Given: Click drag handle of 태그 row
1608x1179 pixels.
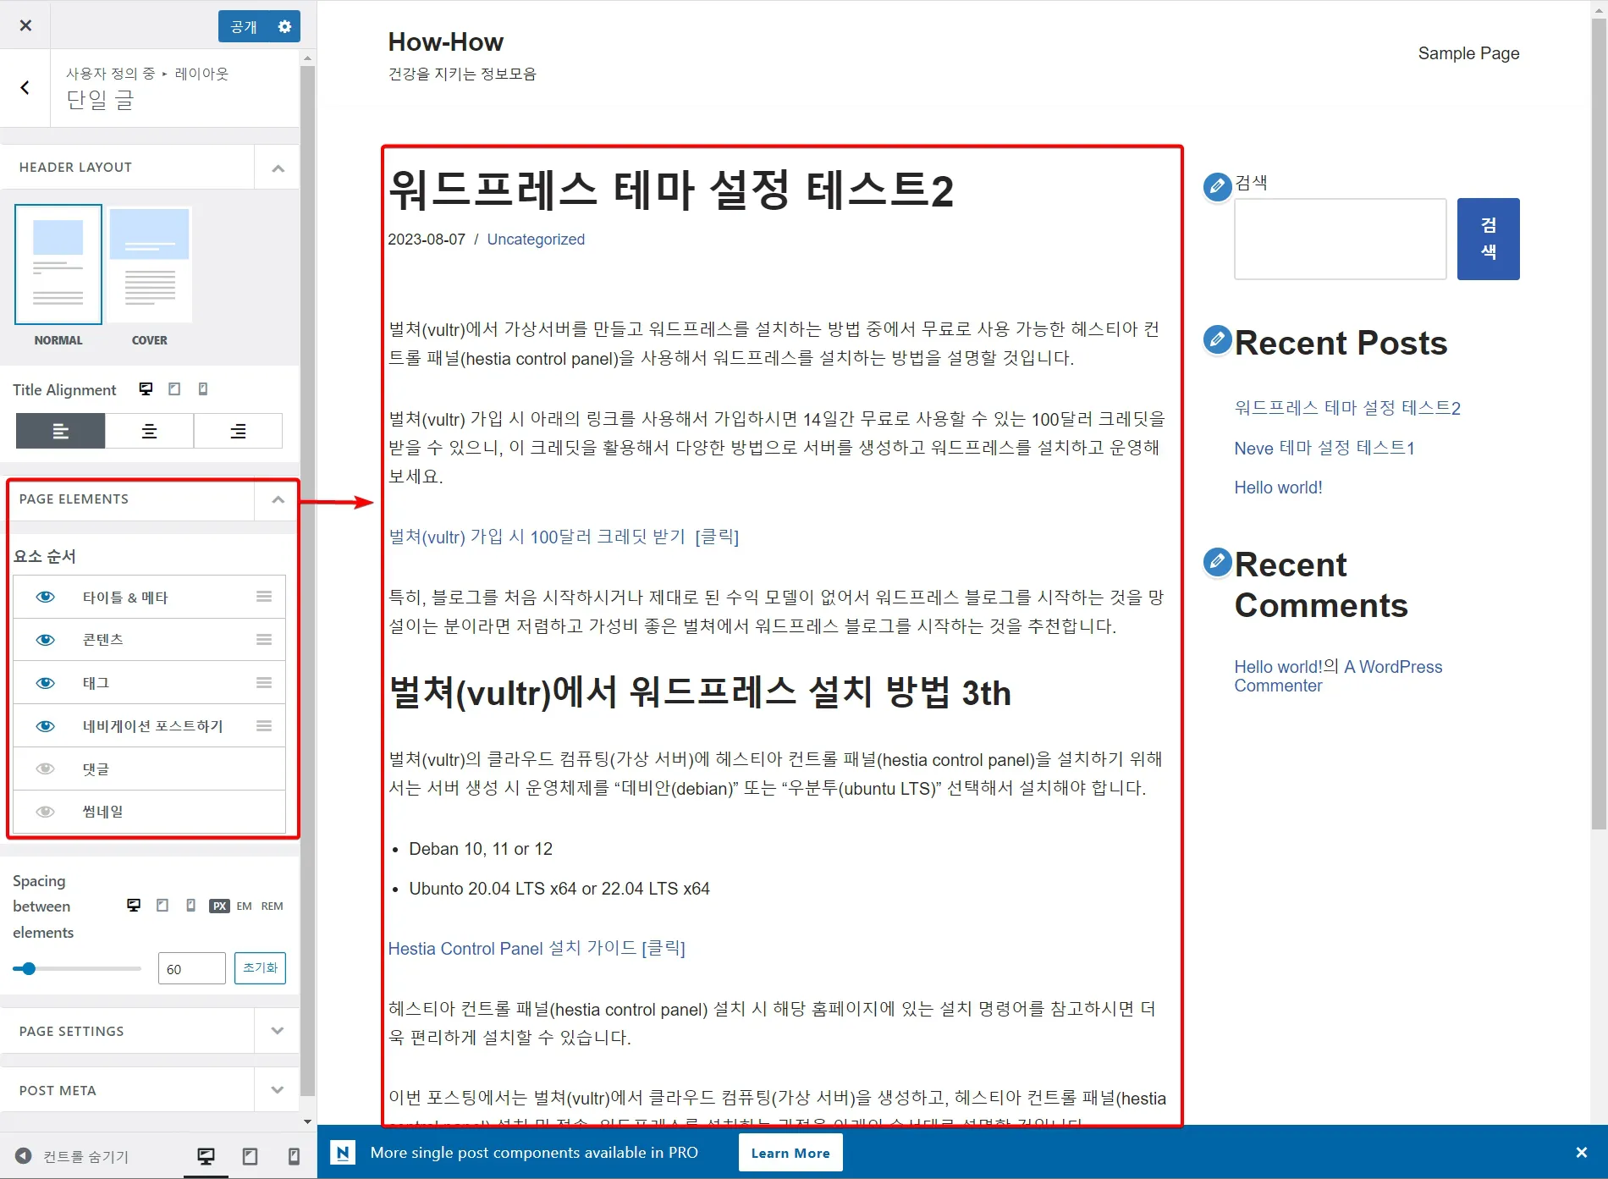Looking at the screenshot, I should click(x=264, y=683).
